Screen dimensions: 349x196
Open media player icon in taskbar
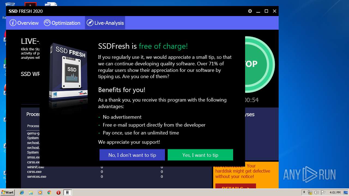pyautogui.click(x=40, y=192)
